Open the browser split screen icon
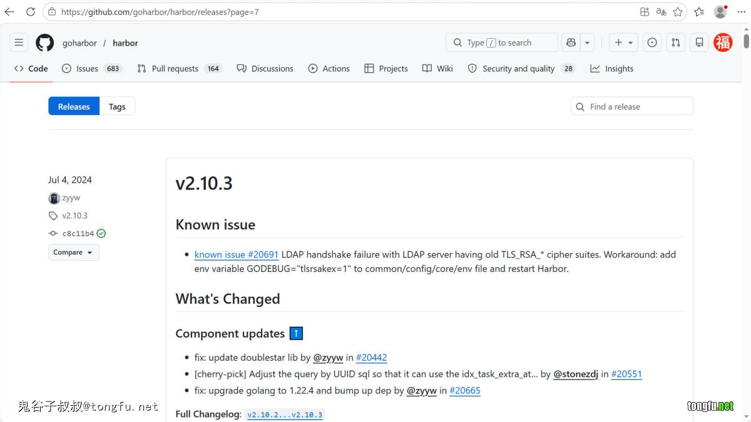The height and width of the screenshot is (422, 751). (645, 12)
